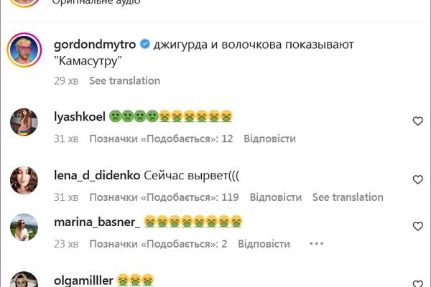The image size is (431, 287).
Task: Tap heart next to marina_basner_ comment
Action: [x=417, y=226]
